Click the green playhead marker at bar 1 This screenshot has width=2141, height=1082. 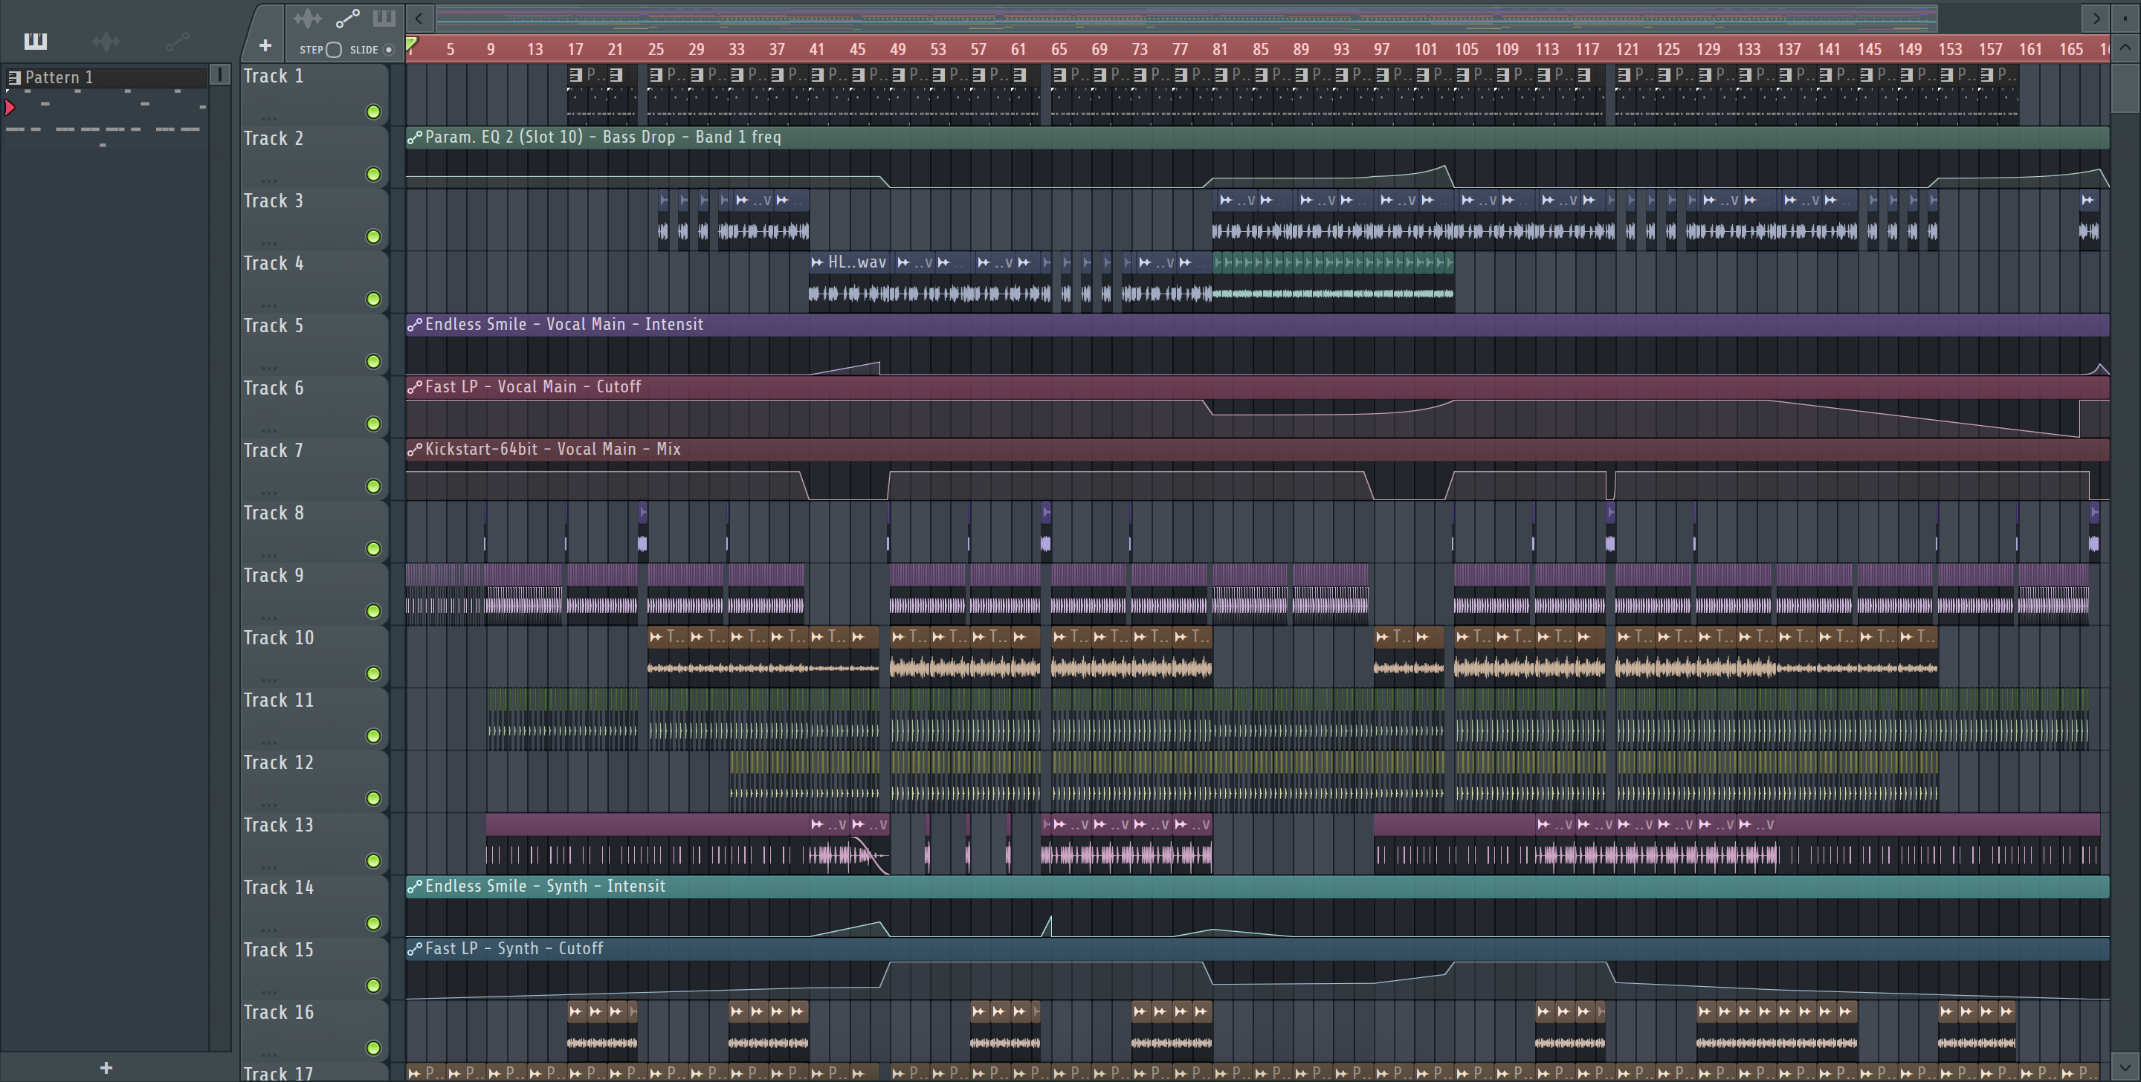click(x=411, y=43)
